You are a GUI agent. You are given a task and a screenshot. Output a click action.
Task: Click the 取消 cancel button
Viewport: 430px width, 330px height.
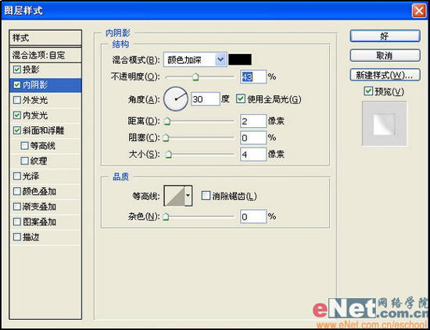[x=385, y=55]
